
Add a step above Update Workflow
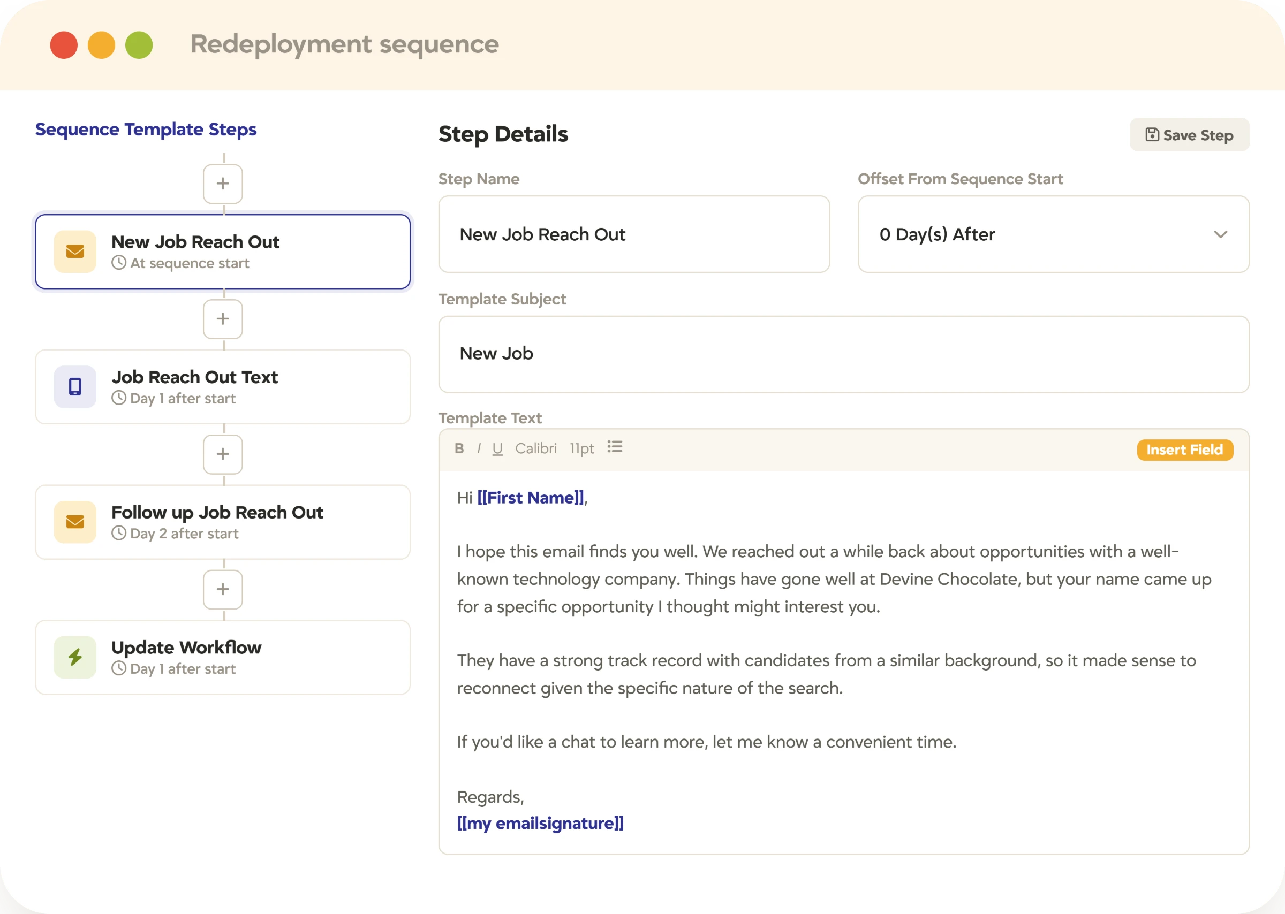223,589
